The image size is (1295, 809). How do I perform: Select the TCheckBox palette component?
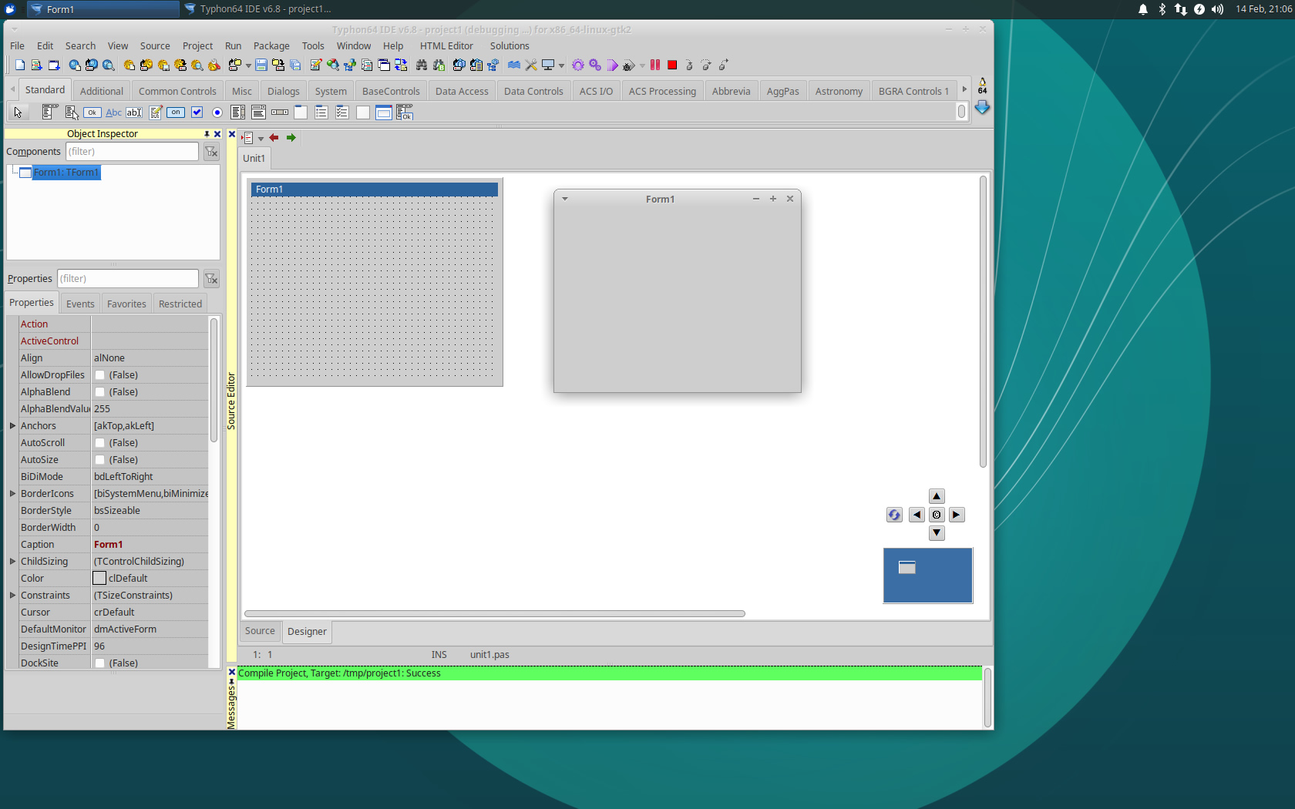point(197,112)
